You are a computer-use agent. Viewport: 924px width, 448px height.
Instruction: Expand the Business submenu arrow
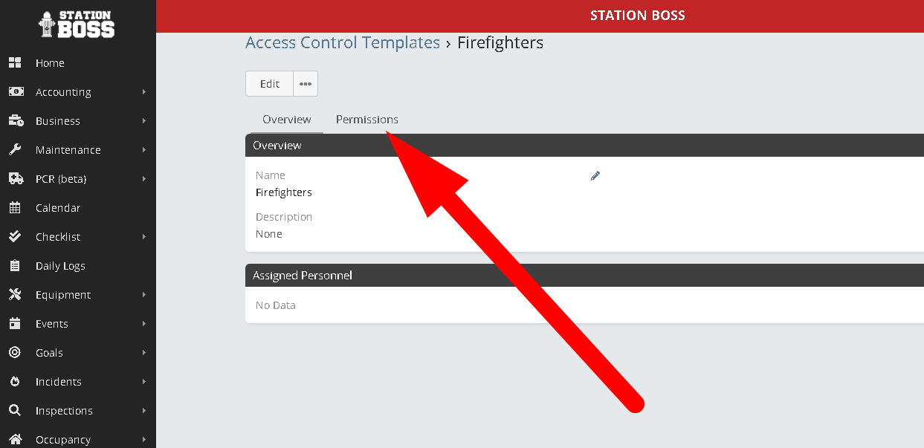143,121
